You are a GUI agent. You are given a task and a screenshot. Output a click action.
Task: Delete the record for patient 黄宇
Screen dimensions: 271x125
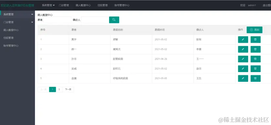click(255, 40)
